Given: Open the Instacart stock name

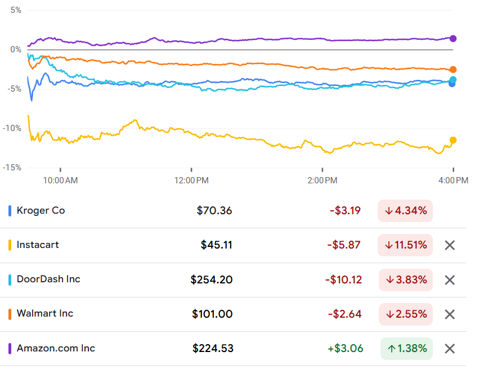Looking at the screenshot, I should coord(38,245).
